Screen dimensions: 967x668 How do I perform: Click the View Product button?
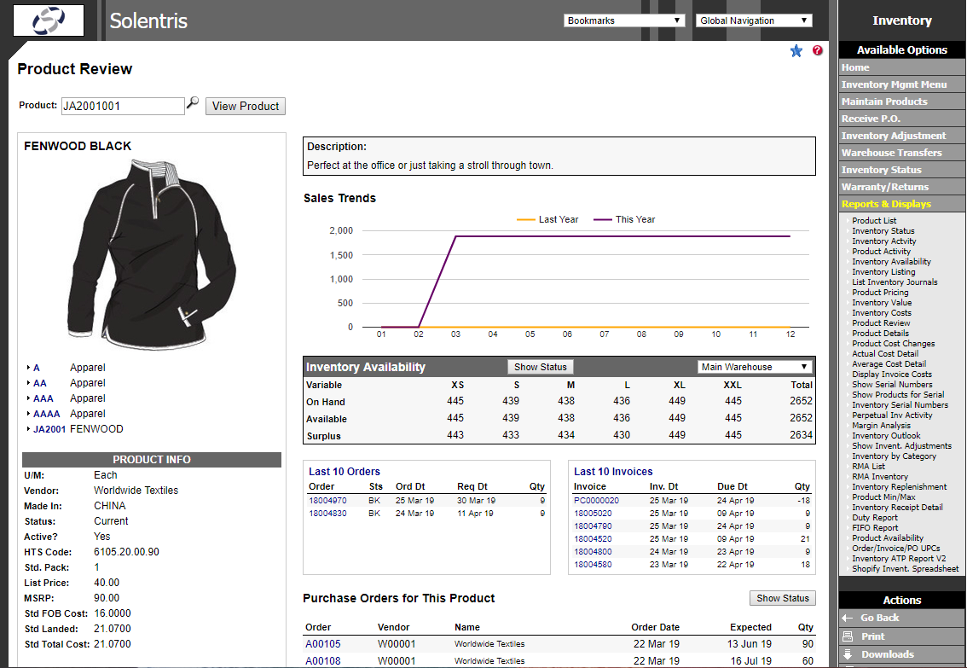(246, 106)
